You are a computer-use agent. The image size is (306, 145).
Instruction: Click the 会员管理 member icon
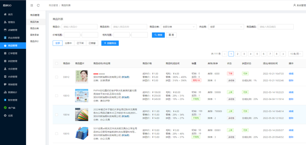[x=5, y=69]
